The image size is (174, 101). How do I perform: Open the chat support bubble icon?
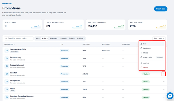170,96
